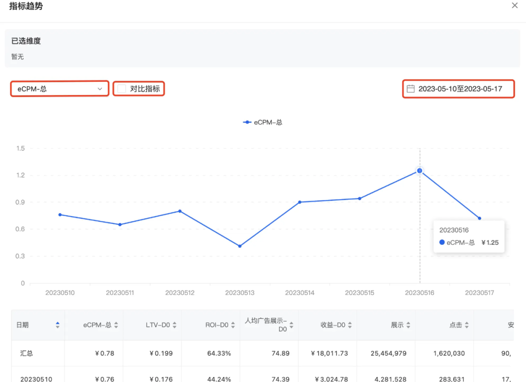Click the 44.24% ROI cell
Image resolution: width=526 pixels, height=382 pixels.
[x=219, y=379]
